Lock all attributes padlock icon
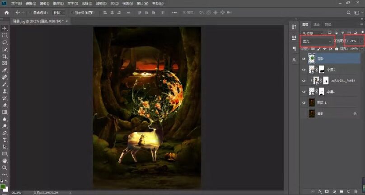Viewport: 365px width, 195px height. (x=337, y=49)
